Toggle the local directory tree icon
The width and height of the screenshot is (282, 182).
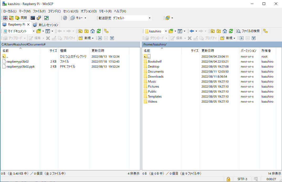click(x=106, y=31)
